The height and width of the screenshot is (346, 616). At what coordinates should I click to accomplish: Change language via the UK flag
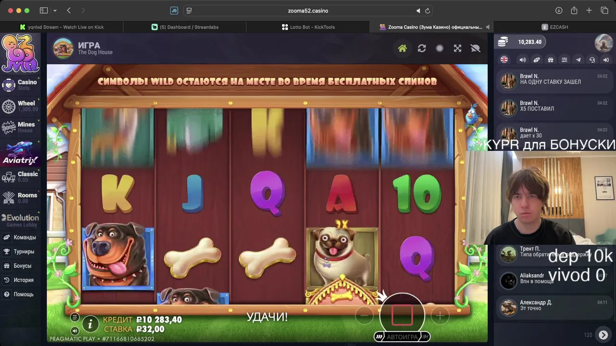click(x=504, y=60)
